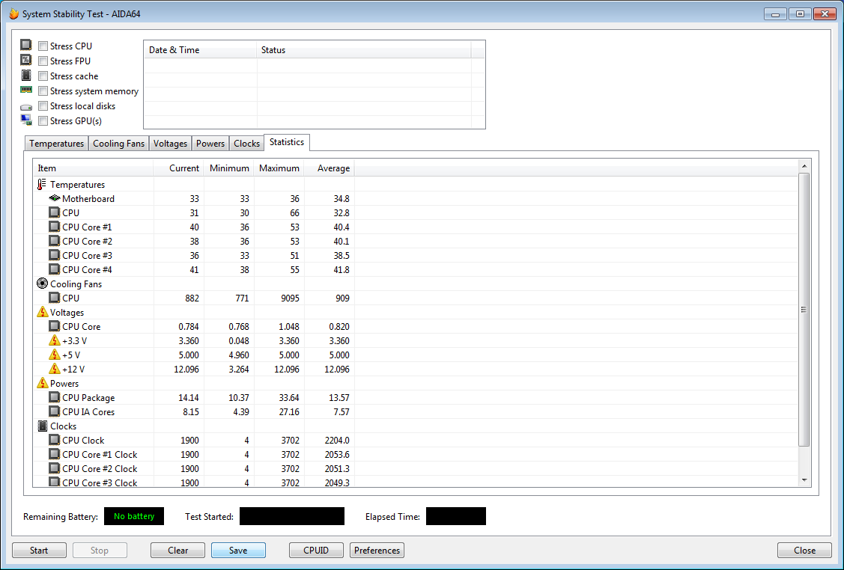Click the chip icon of CPU Clock row
Screen dimensions: 844x570
[x=55, y=440]
